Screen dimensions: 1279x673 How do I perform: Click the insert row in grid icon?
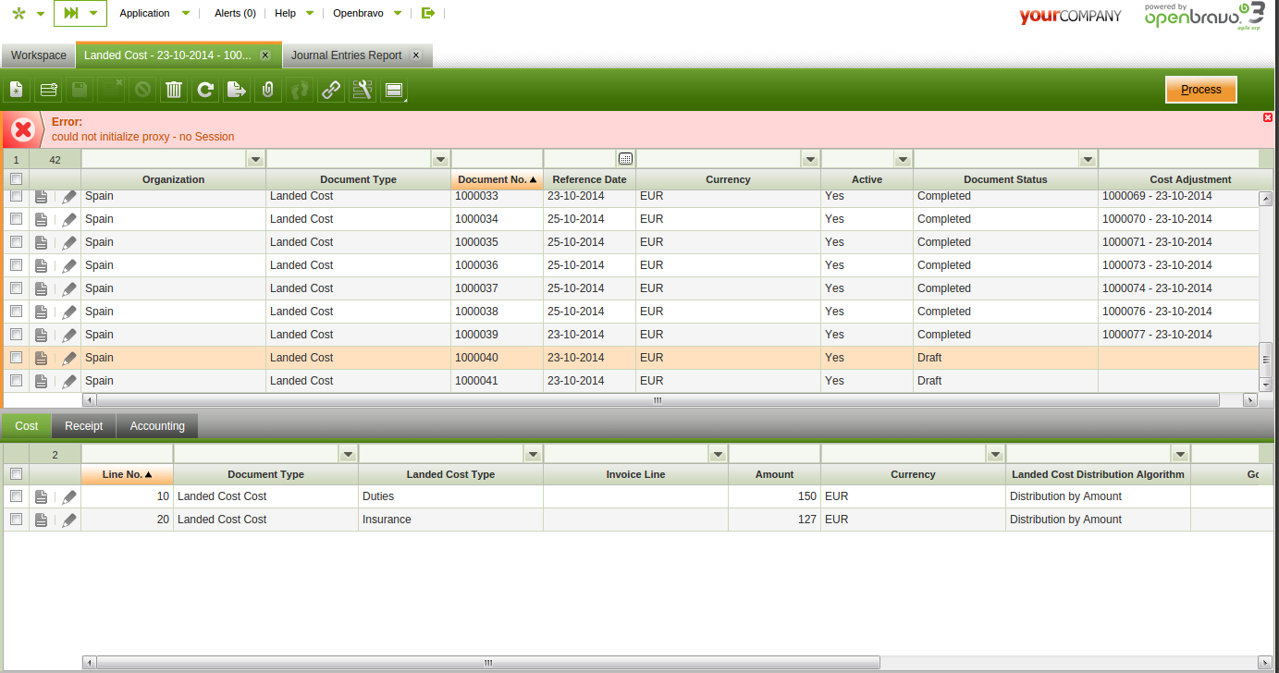coord(48,90)
